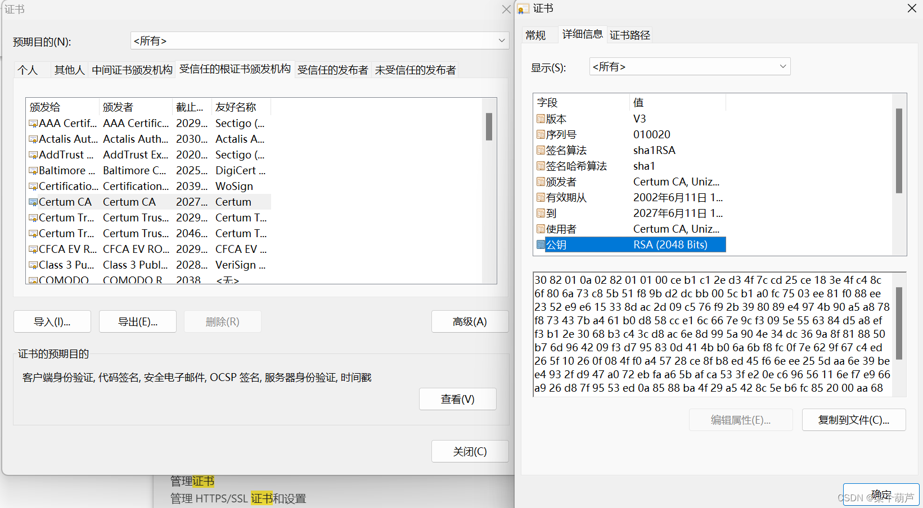Click the CFCA EV ROOT certificate icon

34,250
